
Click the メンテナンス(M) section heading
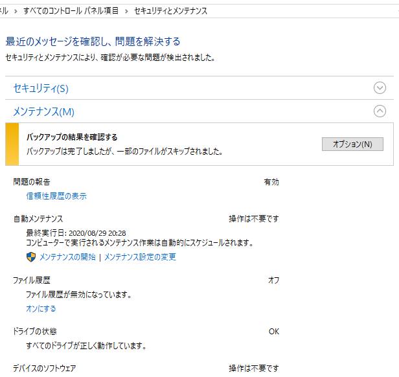click(x=44, y=112)
